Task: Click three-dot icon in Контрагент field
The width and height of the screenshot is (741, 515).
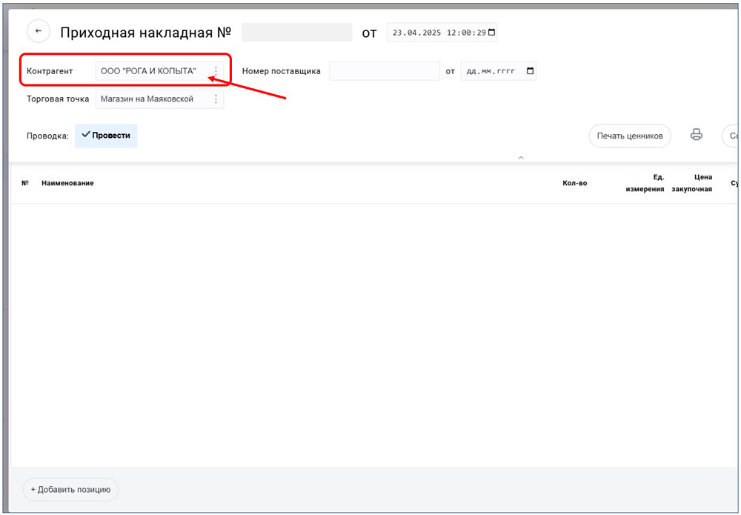Action: [216, 71]
